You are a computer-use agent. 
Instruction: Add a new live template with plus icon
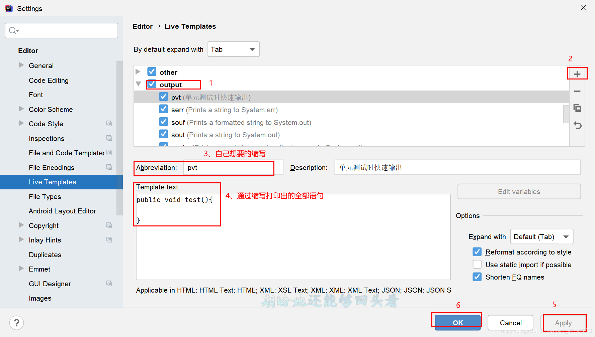tap(577, 74)
